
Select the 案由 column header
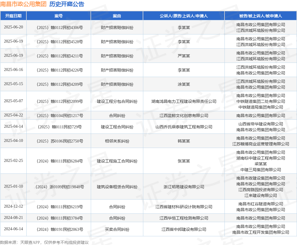pyautogui.click(x=117, y=16)
